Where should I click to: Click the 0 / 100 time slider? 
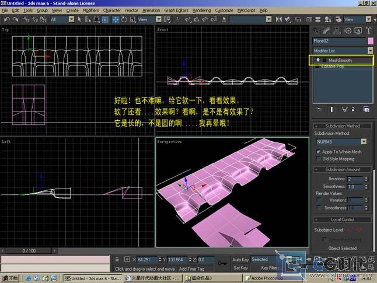pos(29,251)
